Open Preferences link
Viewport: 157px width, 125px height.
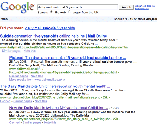coord(142,8)
